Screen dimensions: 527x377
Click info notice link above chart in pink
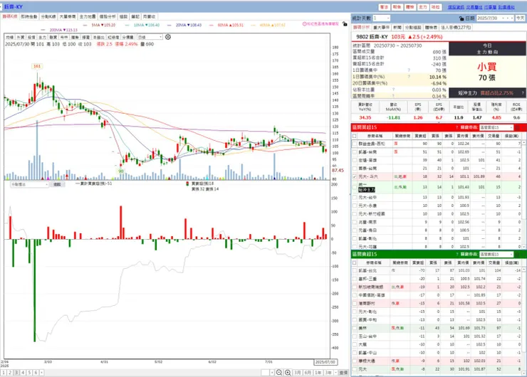[x=320, y=24]
